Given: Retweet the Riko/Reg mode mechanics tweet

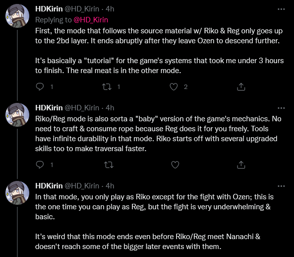Looking at the screenshot, I should (x=109, y=165).
